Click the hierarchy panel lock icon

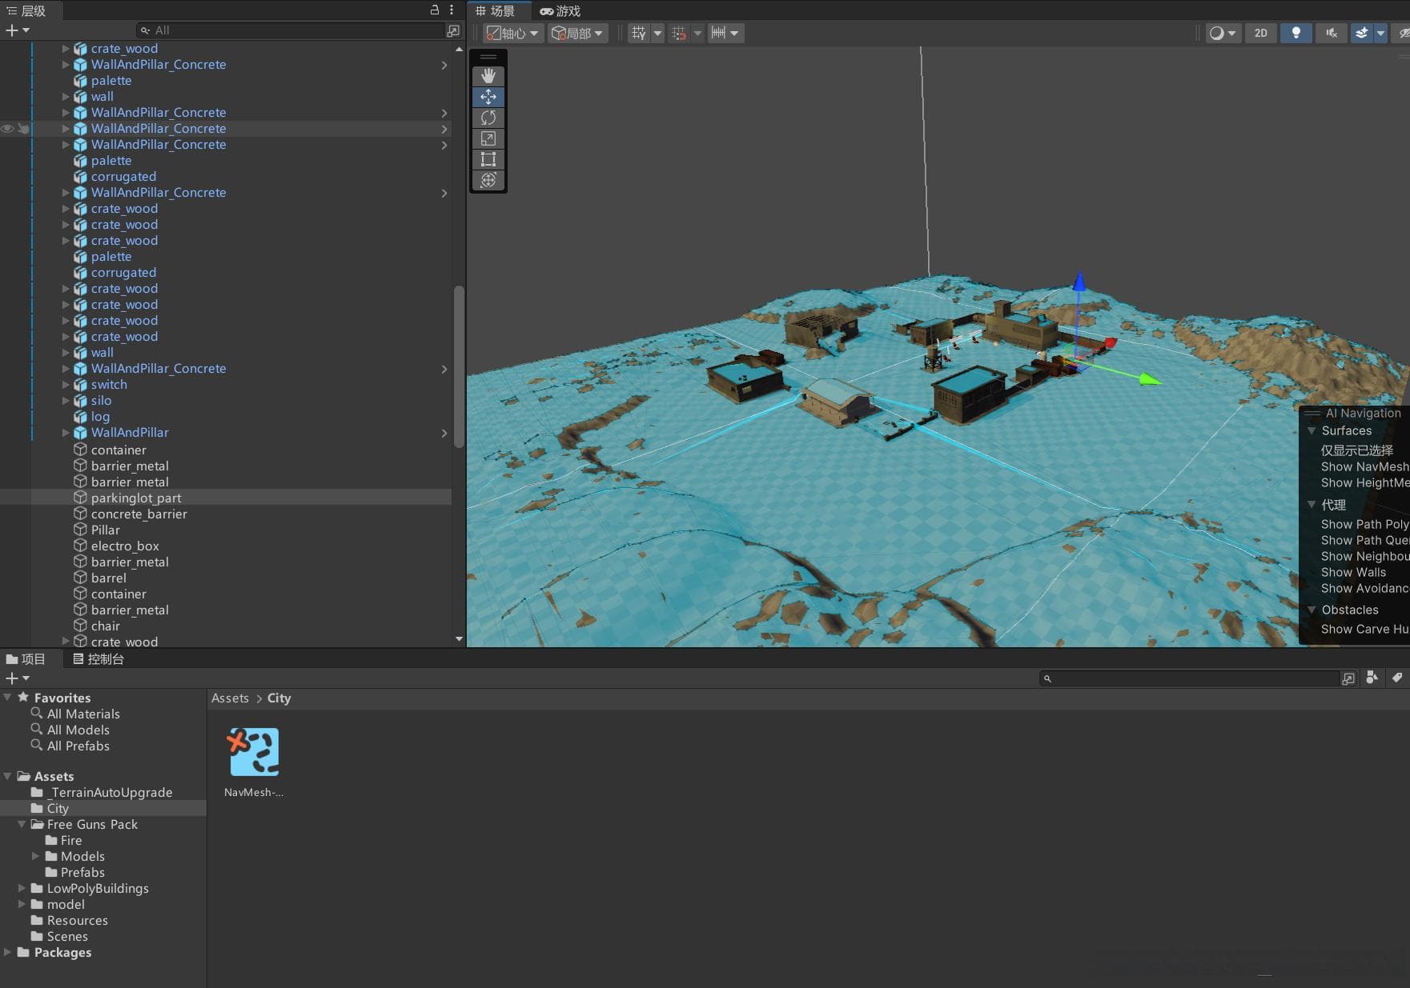click(x=435, y=10)
